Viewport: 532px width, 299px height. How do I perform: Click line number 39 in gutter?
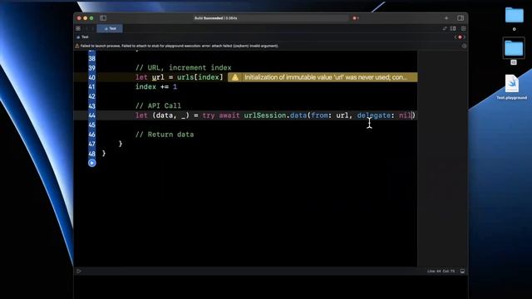tap(92, 68)
